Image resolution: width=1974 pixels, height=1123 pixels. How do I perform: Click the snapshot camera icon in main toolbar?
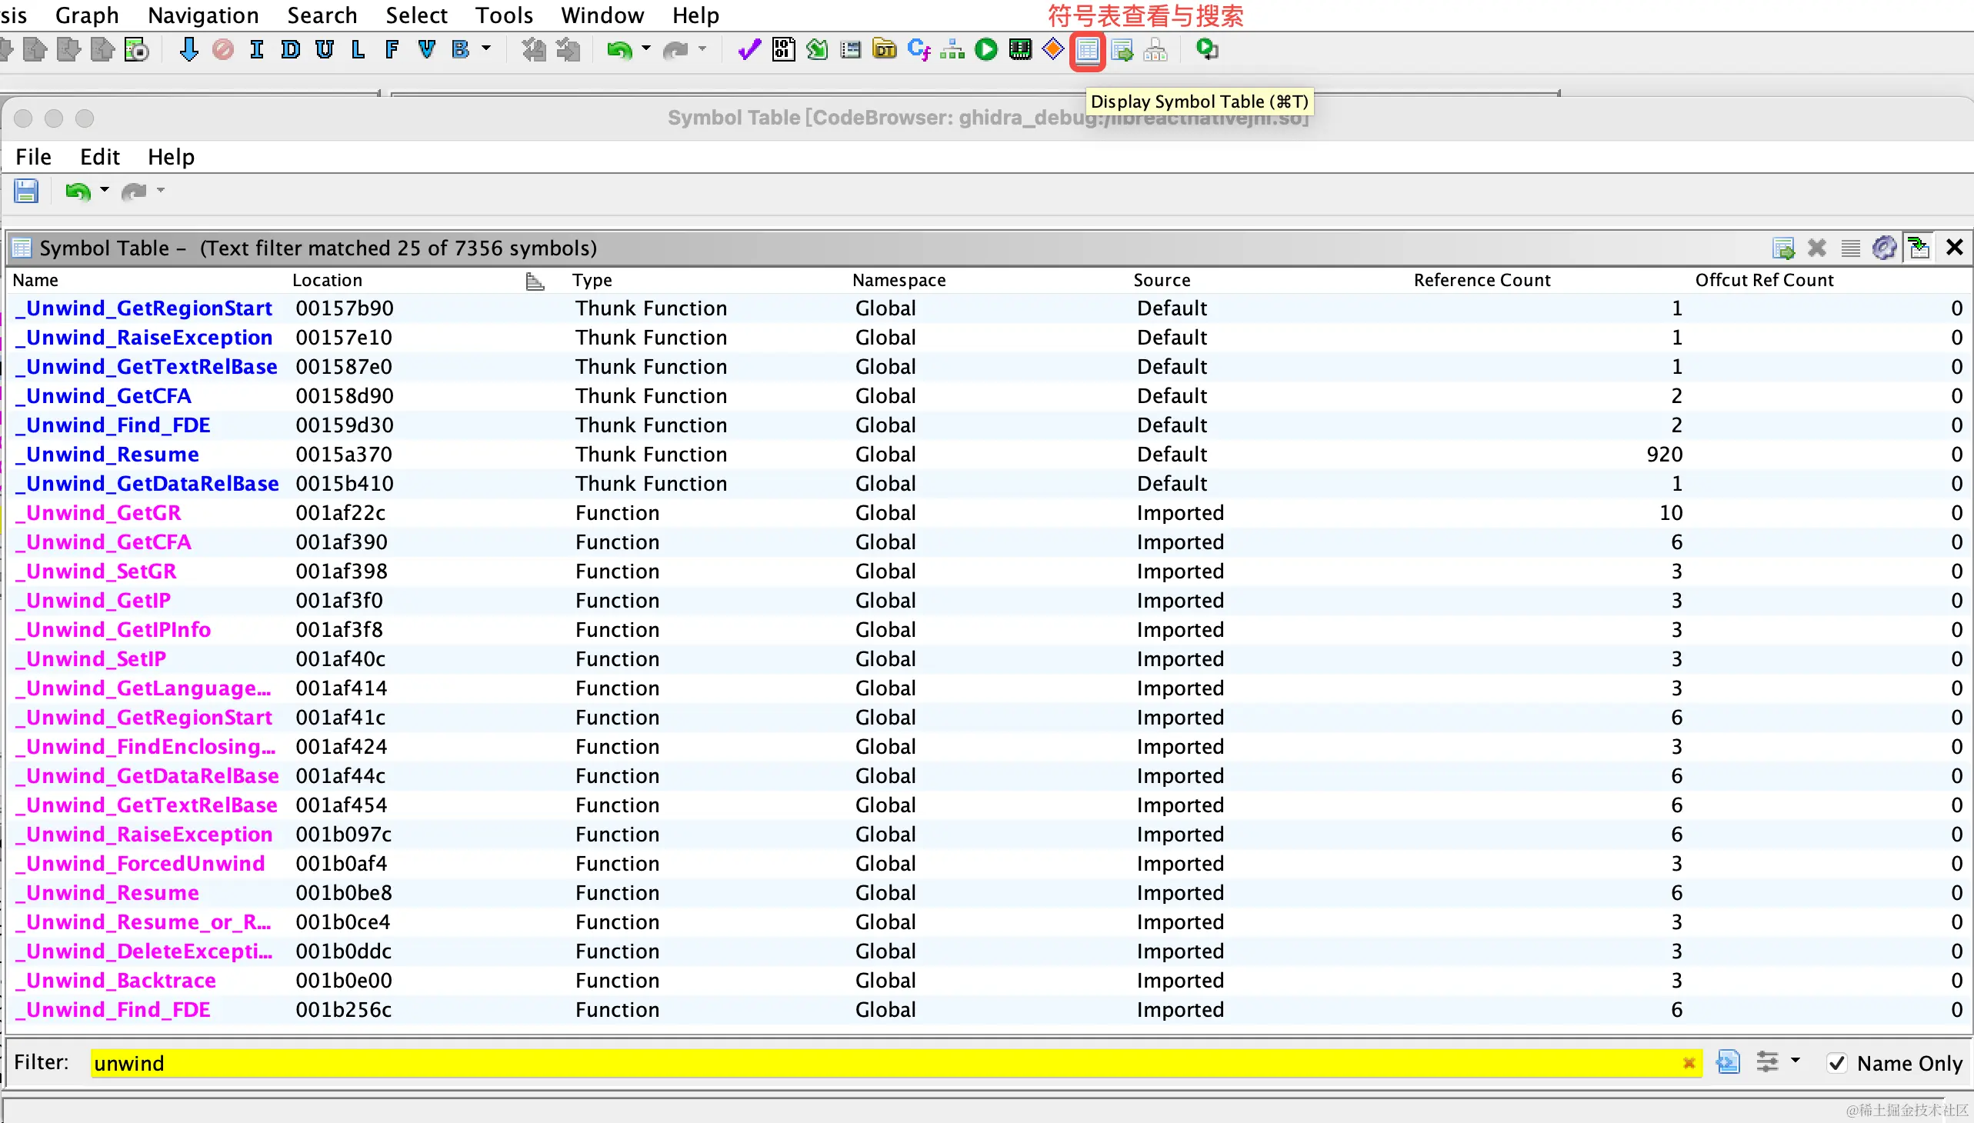pos(136,50)
